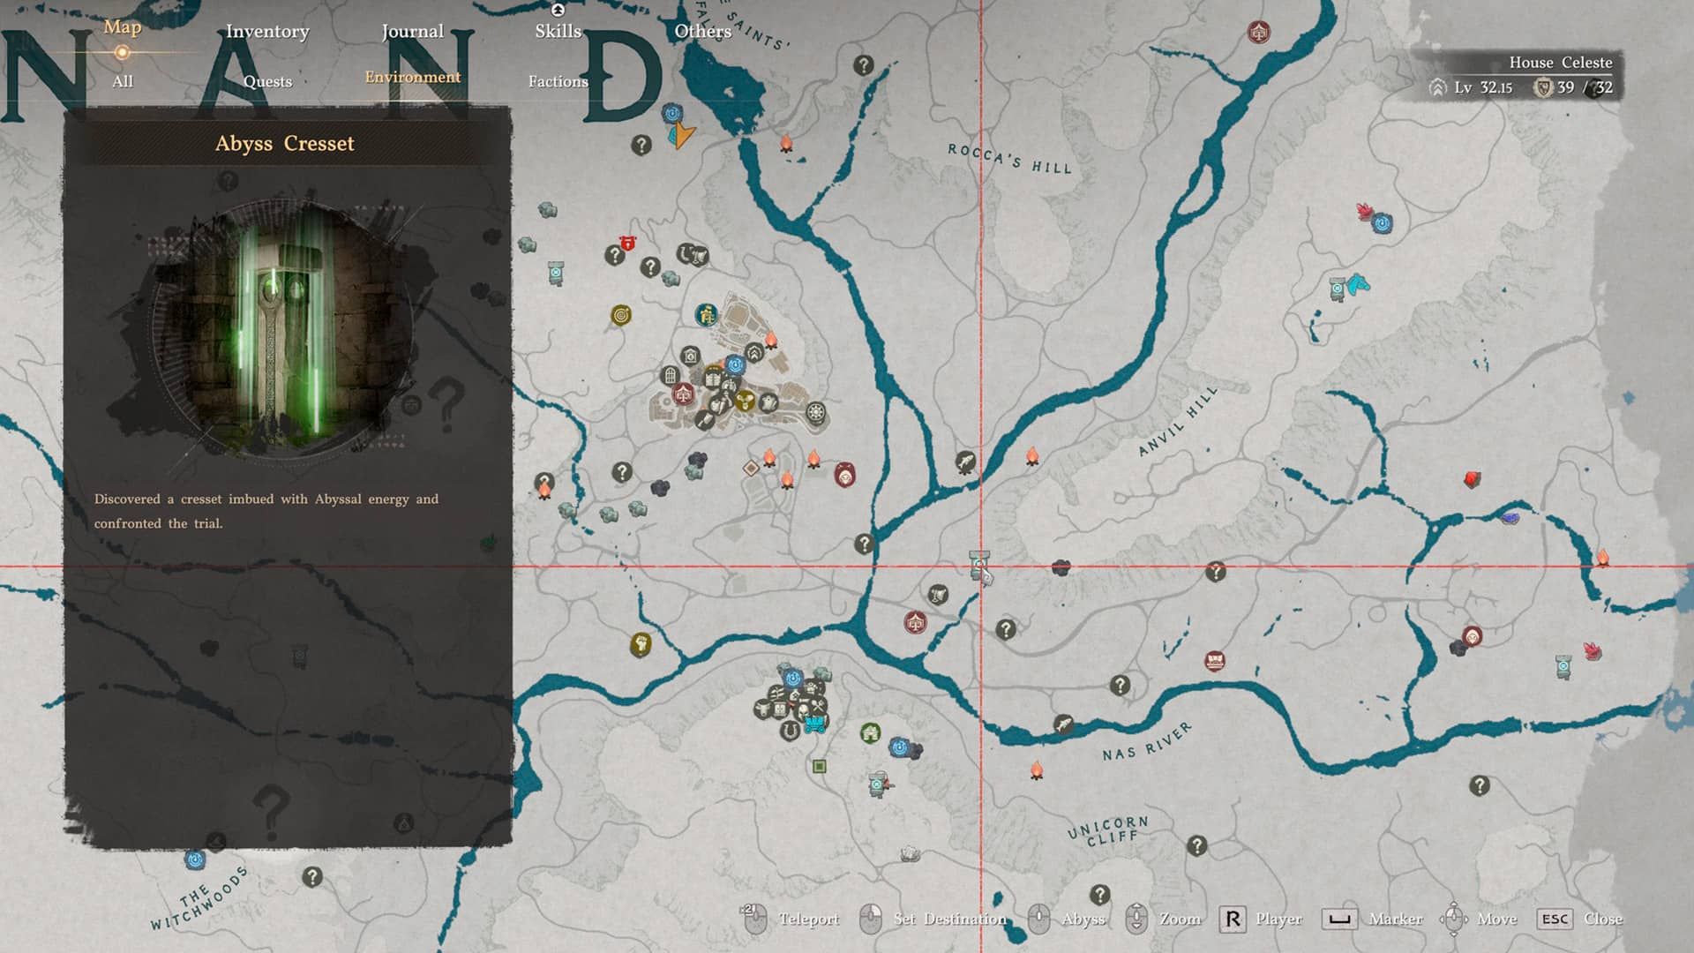1694x953 pixels.
Task: Click the red gem marker near east
Action: click(1472, 479)
